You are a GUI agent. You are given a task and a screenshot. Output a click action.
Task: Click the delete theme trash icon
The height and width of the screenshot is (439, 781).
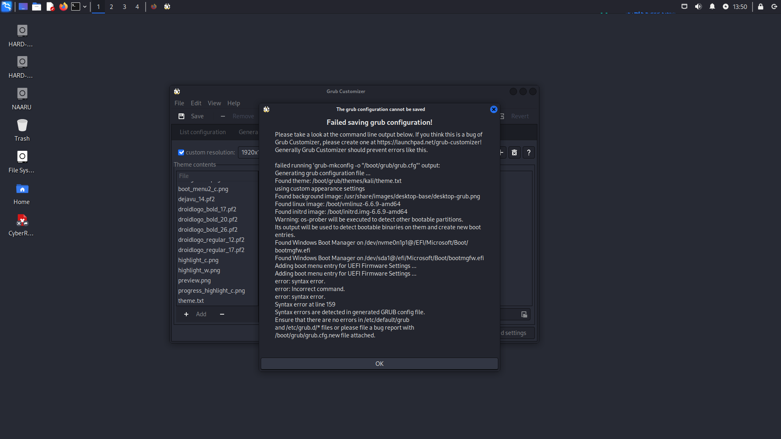514,152
